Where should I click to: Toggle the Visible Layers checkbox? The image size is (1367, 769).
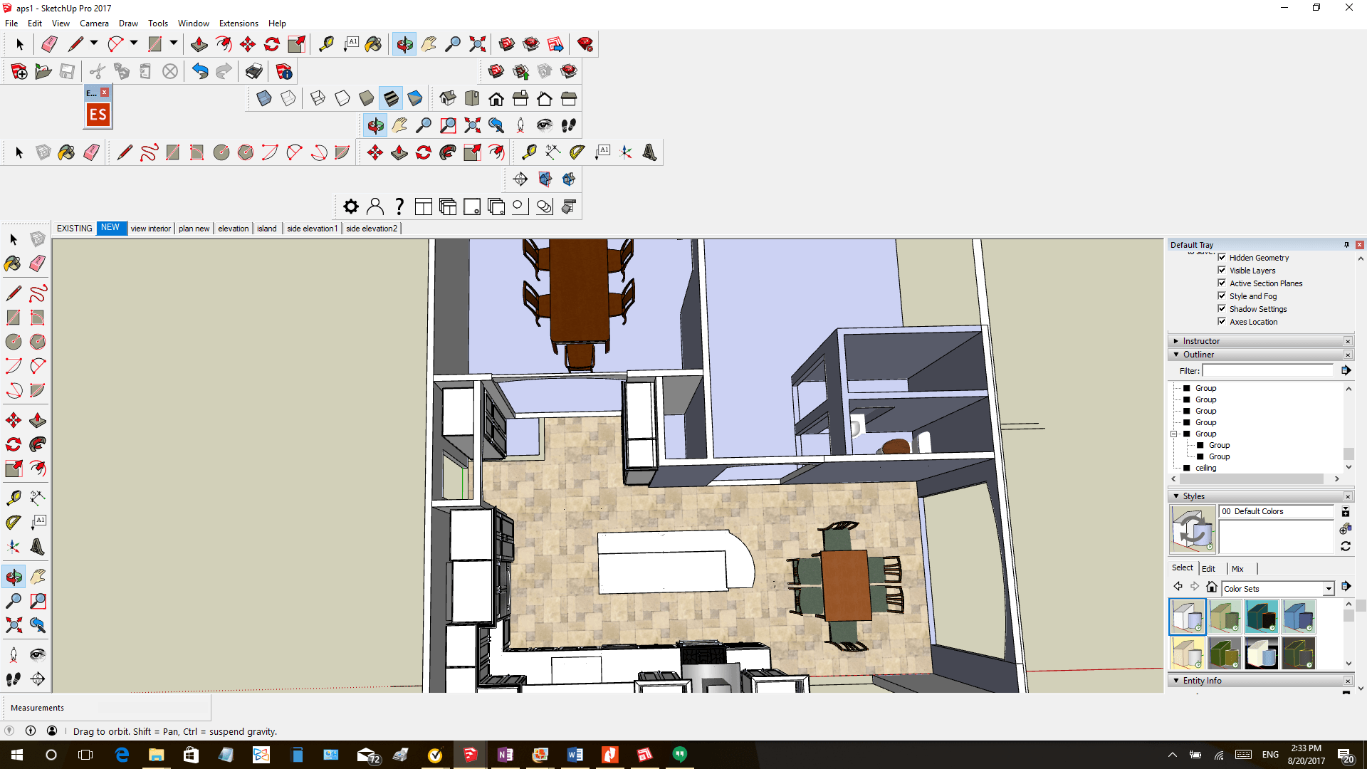click(1222, 271)
